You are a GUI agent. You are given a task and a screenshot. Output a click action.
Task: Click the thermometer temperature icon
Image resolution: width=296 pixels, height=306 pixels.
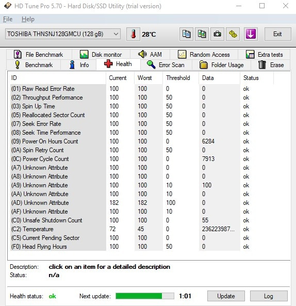133,34
